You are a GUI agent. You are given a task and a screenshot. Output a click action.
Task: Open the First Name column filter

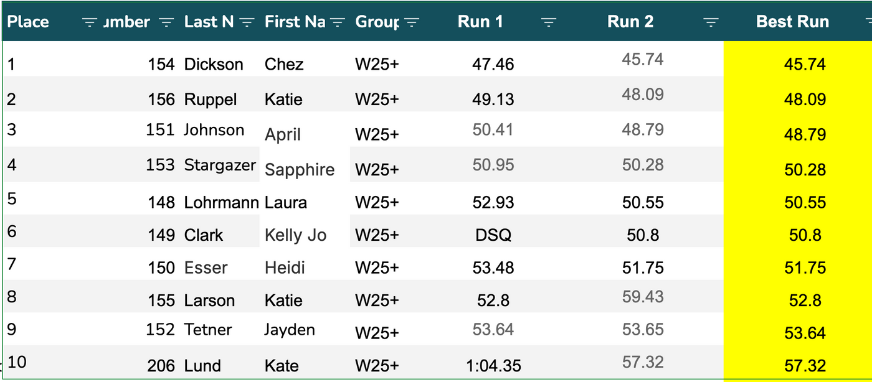[x=337, y=22]
